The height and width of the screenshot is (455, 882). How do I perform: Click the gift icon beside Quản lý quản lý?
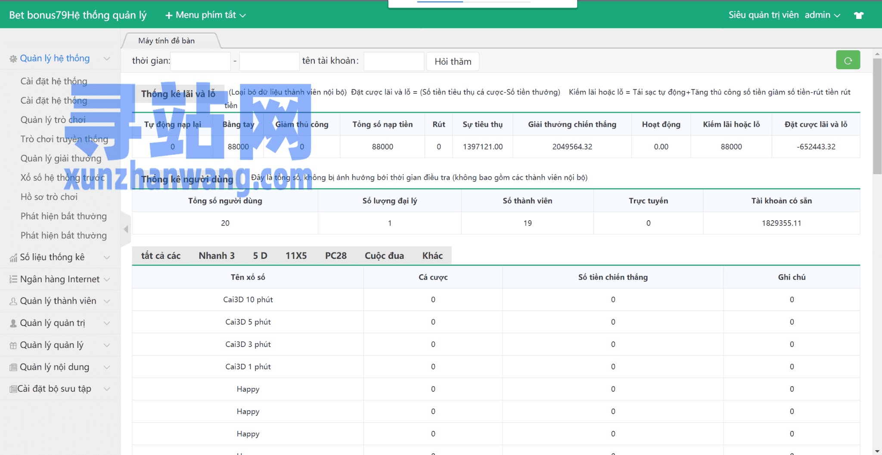click(13, 345)
